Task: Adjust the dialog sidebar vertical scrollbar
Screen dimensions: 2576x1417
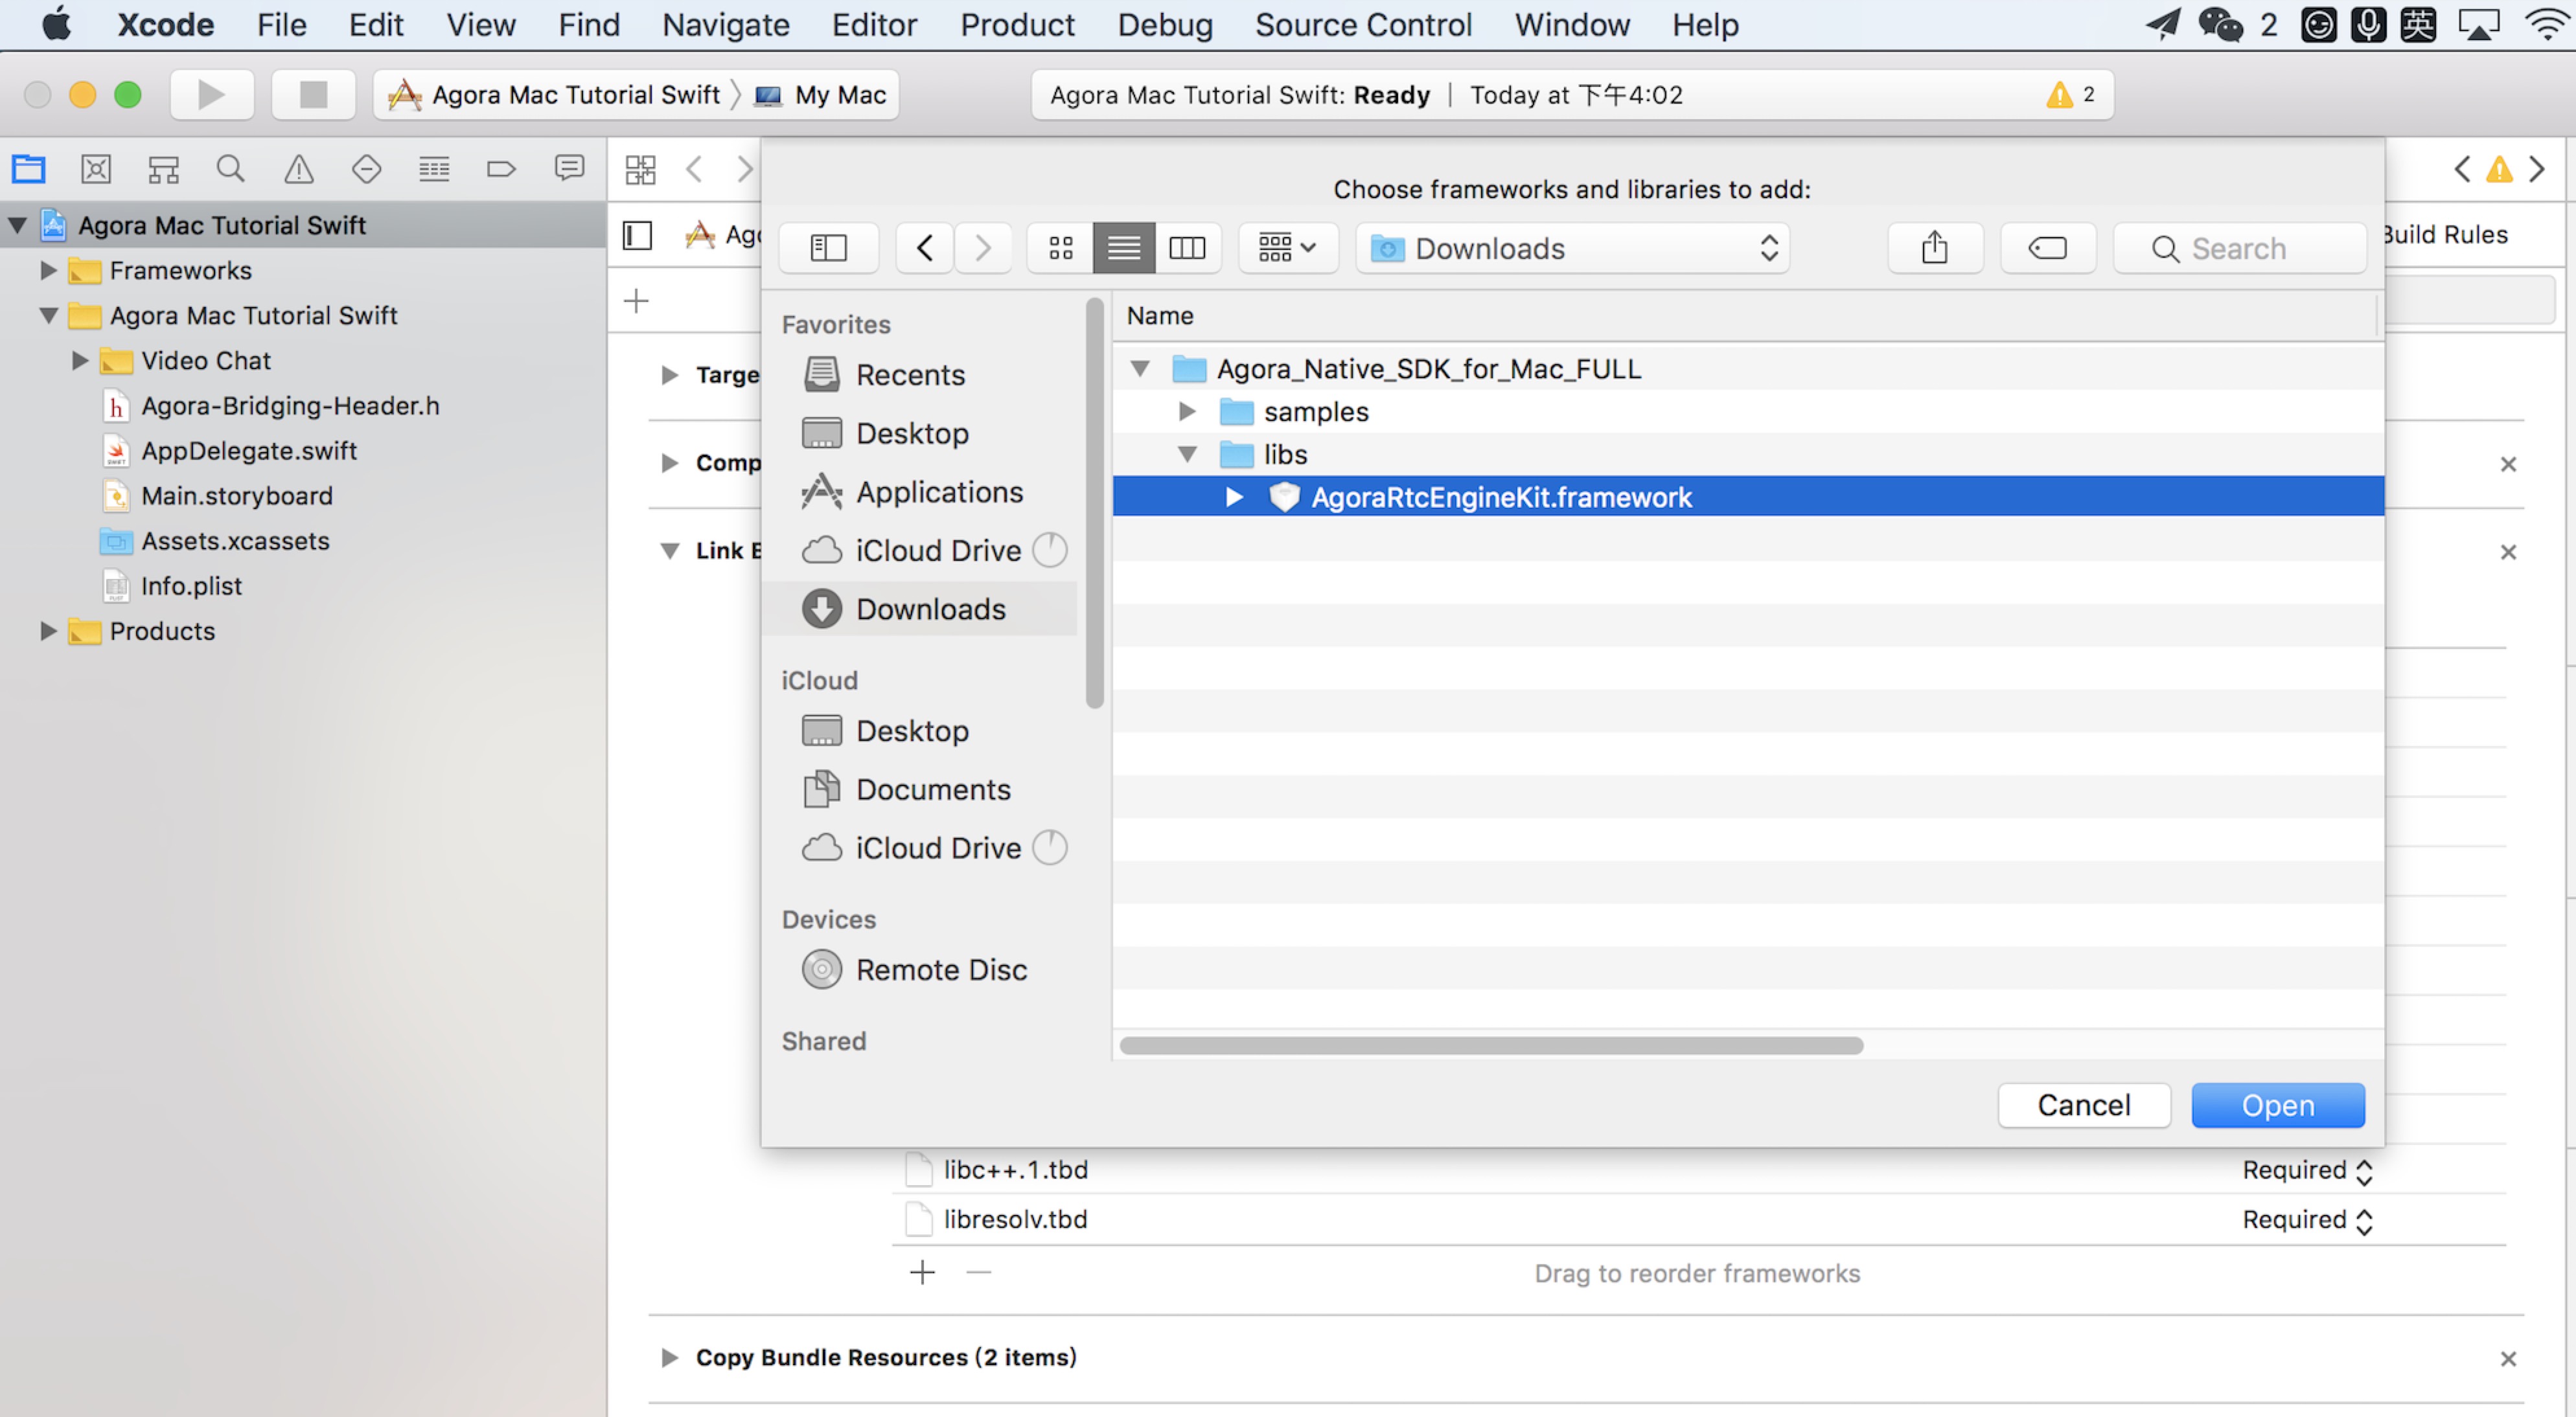Action: point(1095,503)
